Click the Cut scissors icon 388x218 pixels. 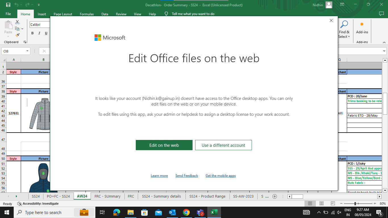pyautogui.click(x=17, y=22)
